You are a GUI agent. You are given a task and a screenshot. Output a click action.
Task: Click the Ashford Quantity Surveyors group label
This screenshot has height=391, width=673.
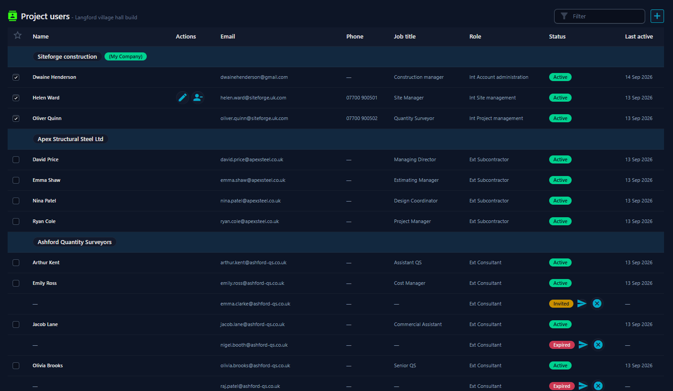[x=74, y=242]
